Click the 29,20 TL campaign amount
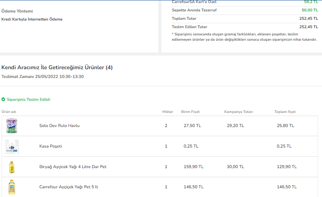Viewport: 322px width, 197px height. (235, 126)
